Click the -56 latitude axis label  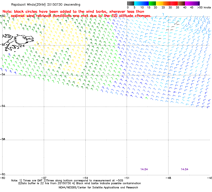3,106
